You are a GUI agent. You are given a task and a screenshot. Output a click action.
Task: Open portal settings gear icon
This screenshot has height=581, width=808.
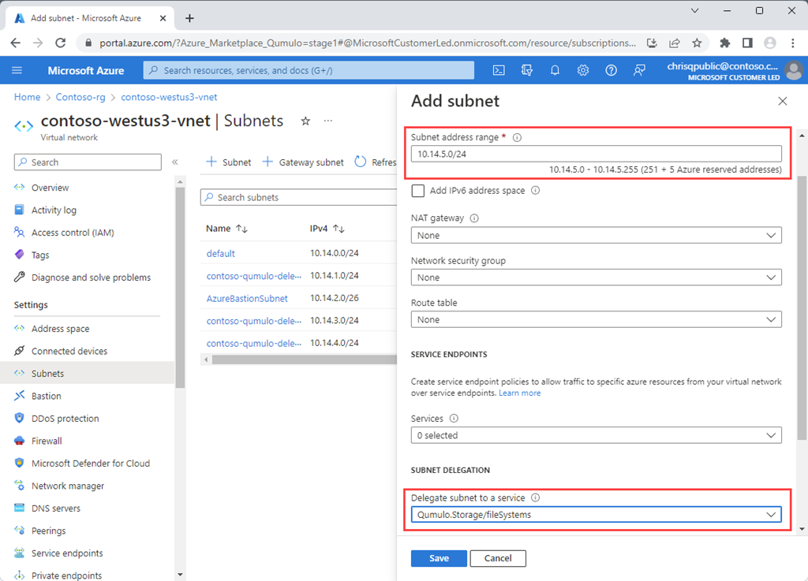click(x=583, y=70)
